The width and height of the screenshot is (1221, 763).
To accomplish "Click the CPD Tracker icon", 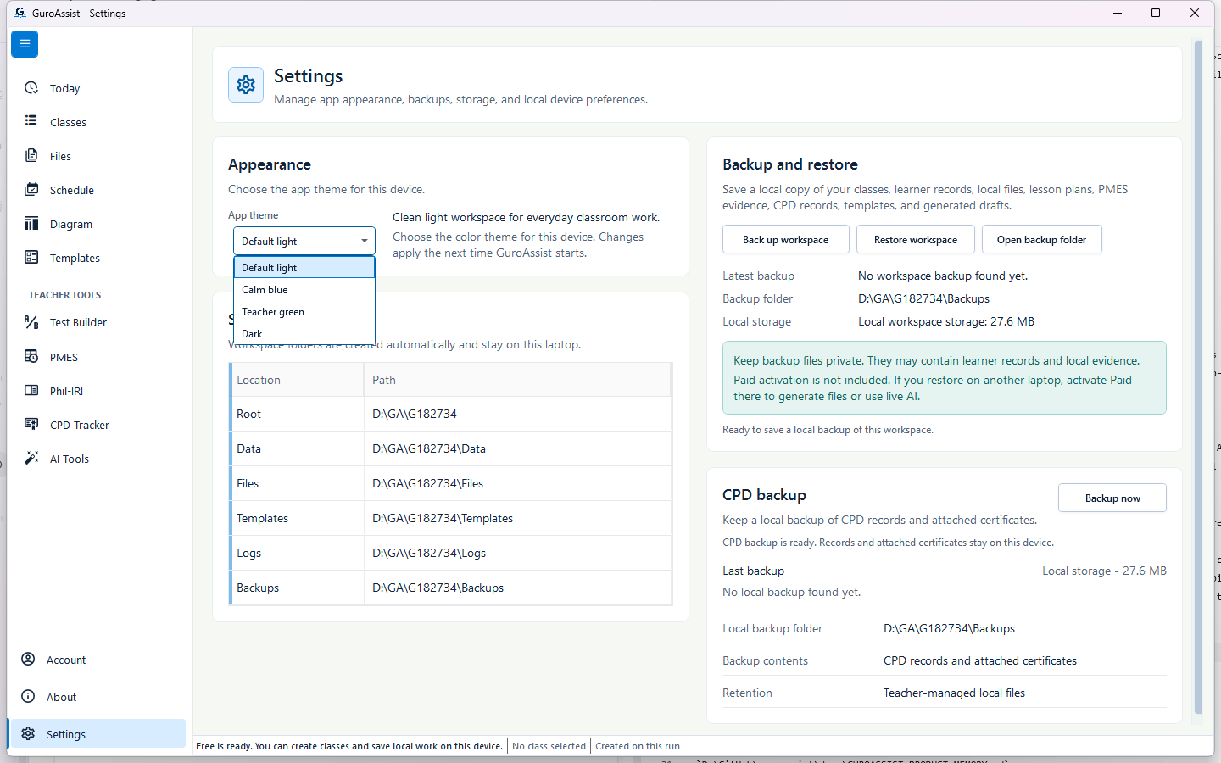I will 31,424.
